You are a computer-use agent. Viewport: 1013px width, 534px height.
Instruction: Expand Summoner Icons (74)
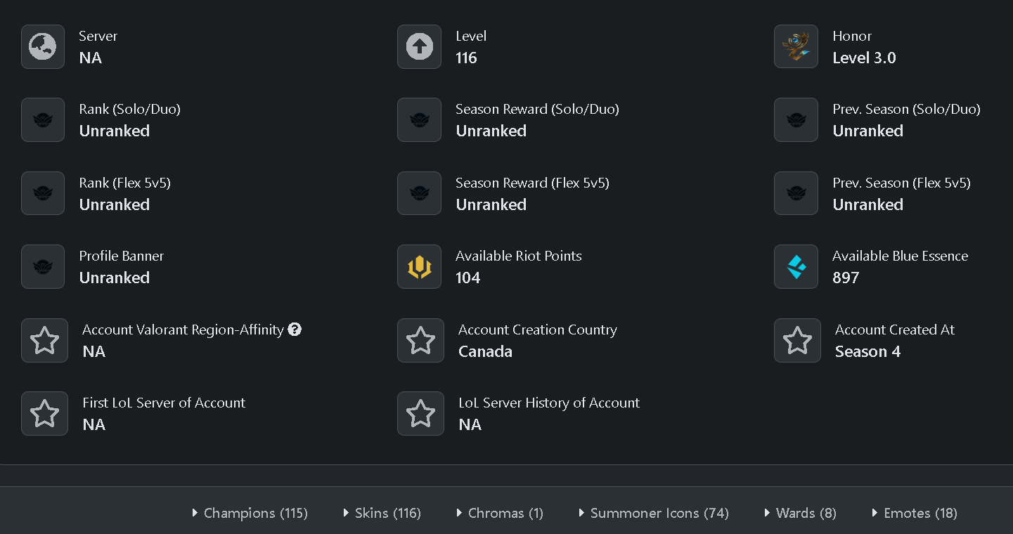653,513
